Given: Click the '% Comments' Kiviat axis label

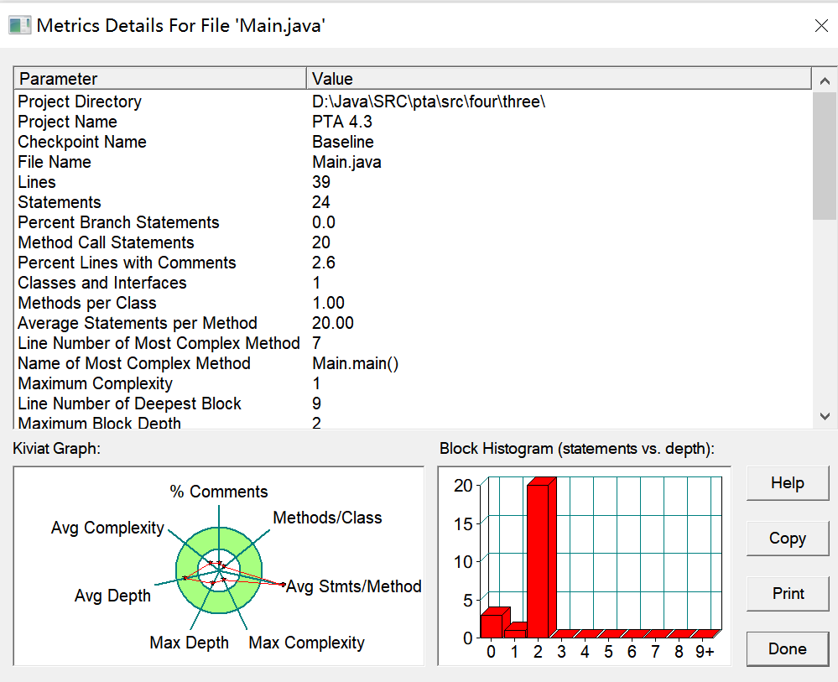Looking at the screenshot, I should pos(219,492).
